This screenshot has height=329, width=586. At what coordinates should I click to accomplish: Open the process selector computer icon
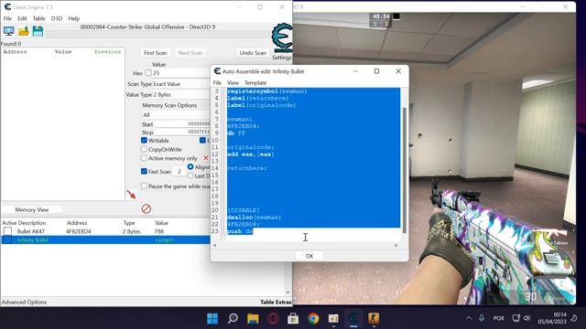(x=9, y=31)
